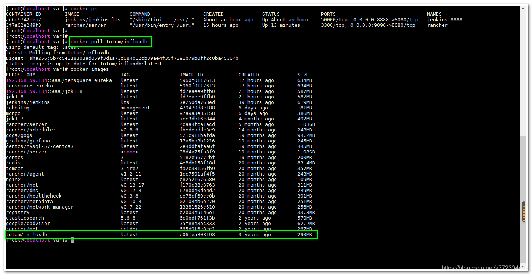The image size is (532, 275).
Task: Click image ID 75f88e3ec333
Action: 197,224
